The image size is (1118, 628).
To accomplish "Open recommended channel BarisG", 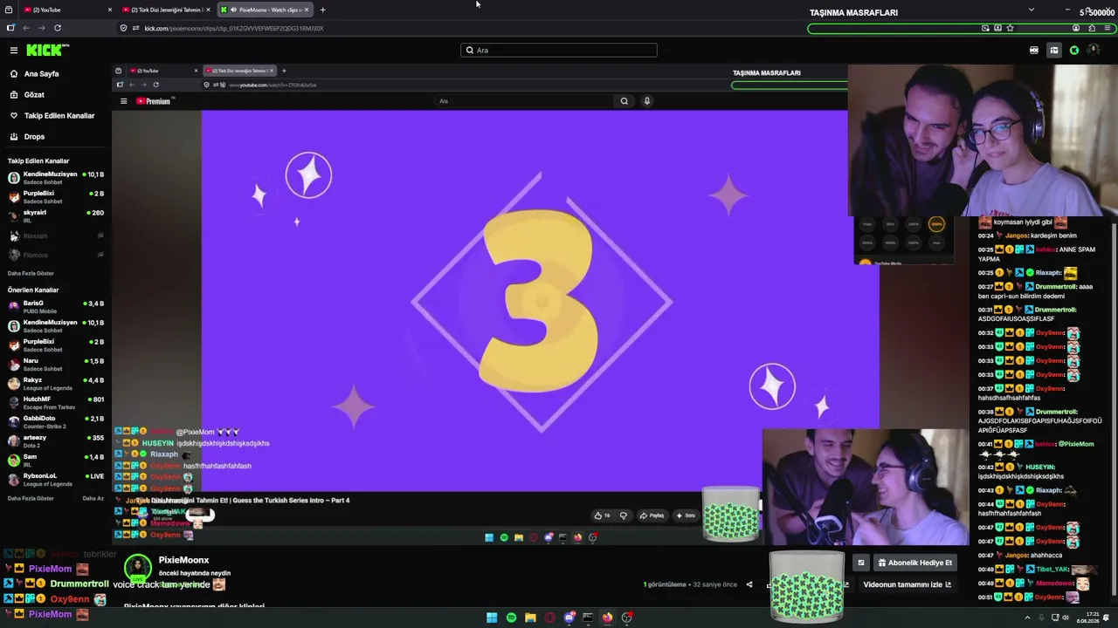I will point(56,306).
